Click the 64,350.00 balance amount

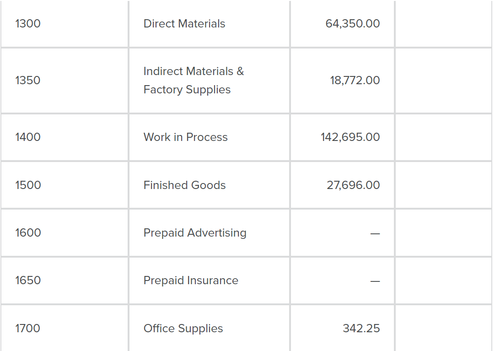pyautogui.click(x=352, y=24)
